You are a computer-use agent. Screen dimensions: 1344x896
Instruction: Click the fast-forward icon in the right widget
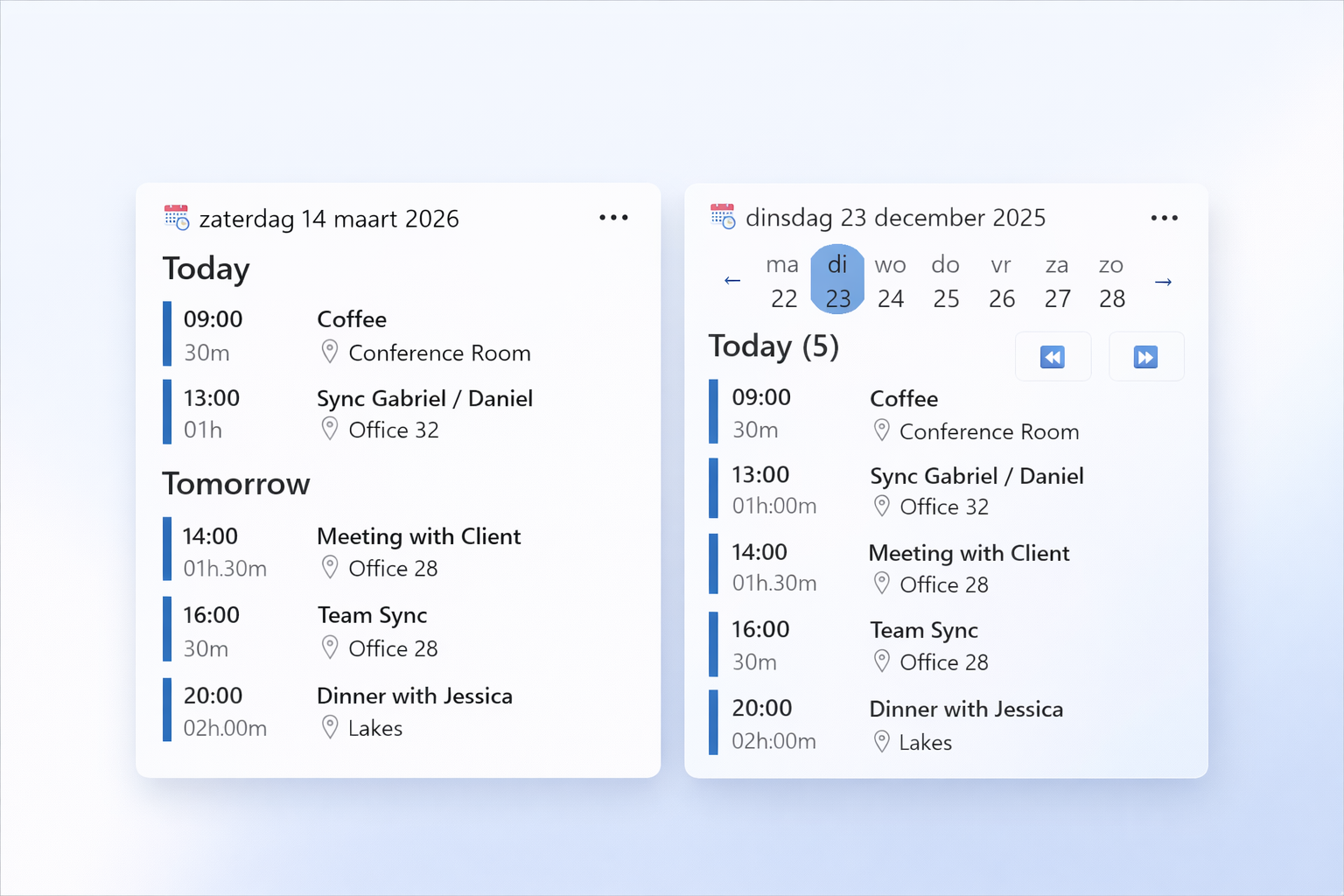(x=1147, y=356)
